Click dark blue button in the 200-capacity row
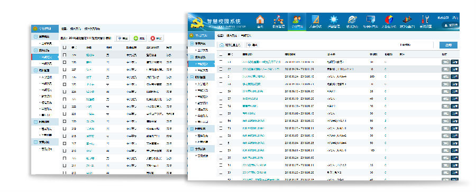This screenshot has height=192, width=476. (454, 76)
